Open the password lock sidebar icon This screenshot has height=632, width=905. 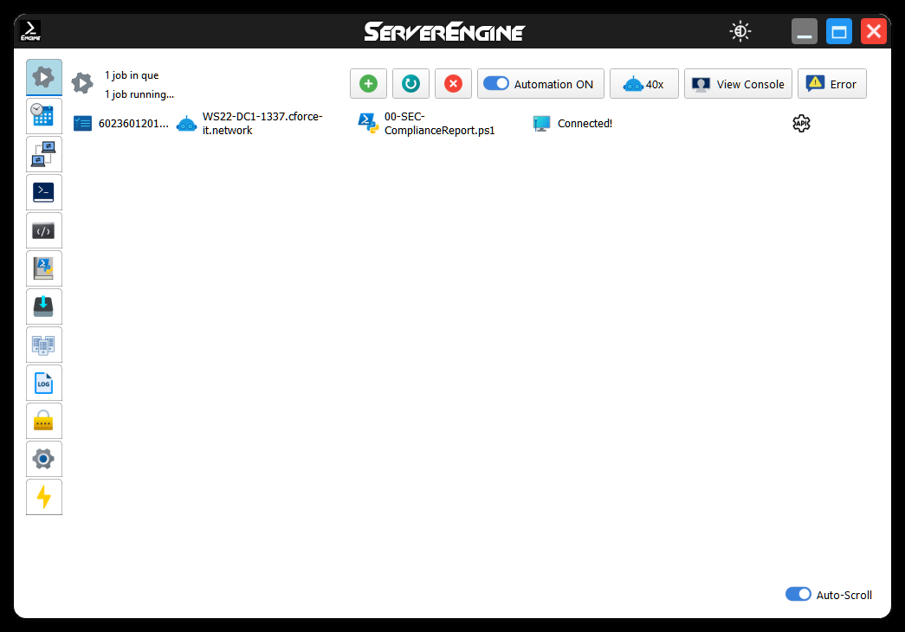pos(43,421)
